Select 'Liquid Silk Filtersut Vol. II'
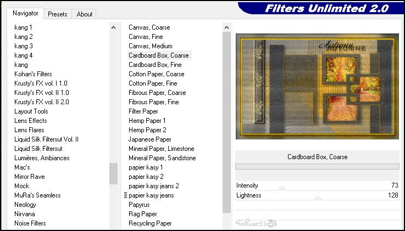405x231 pixels. pyautogui.click(x=46, y=139)
